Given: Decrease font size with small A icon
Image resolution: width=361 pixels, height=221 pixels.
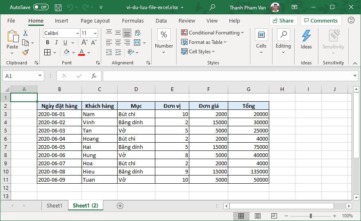Looking at the screenshot, I should click(x=94, y=42).
